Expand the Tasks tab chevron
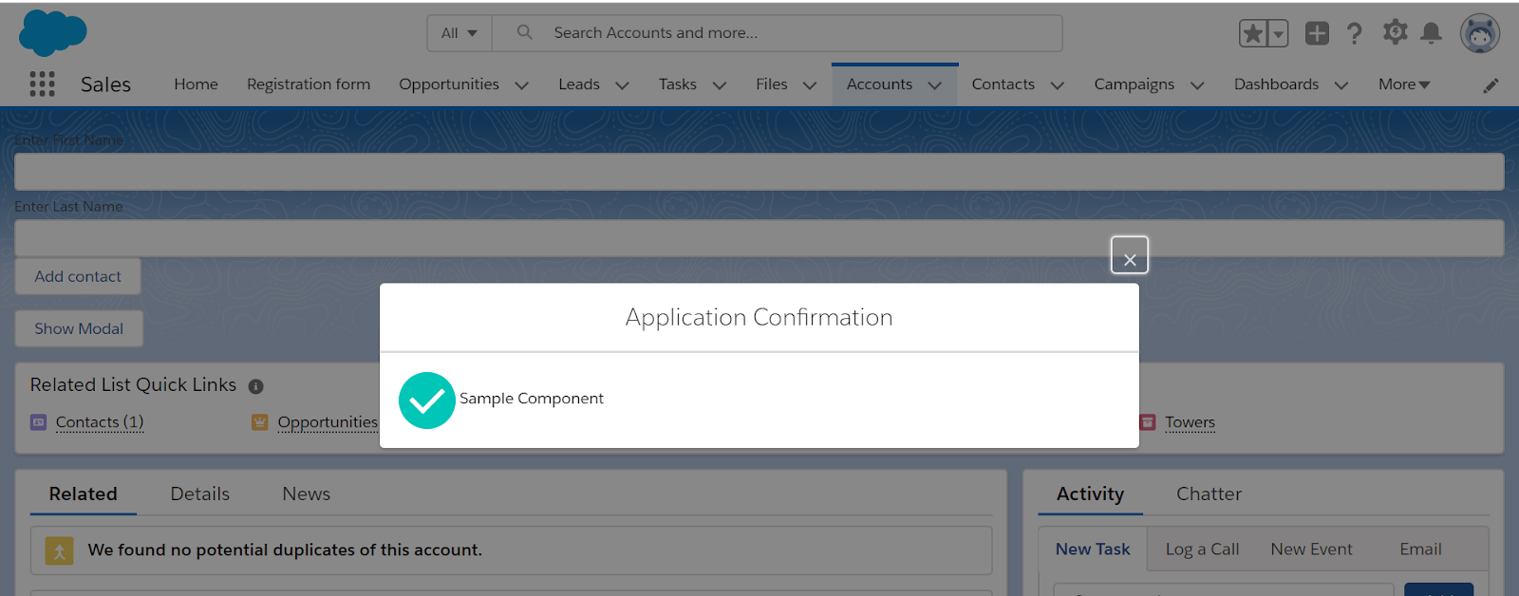Viewport: 1519px width, 596px height. coord(720,85)
